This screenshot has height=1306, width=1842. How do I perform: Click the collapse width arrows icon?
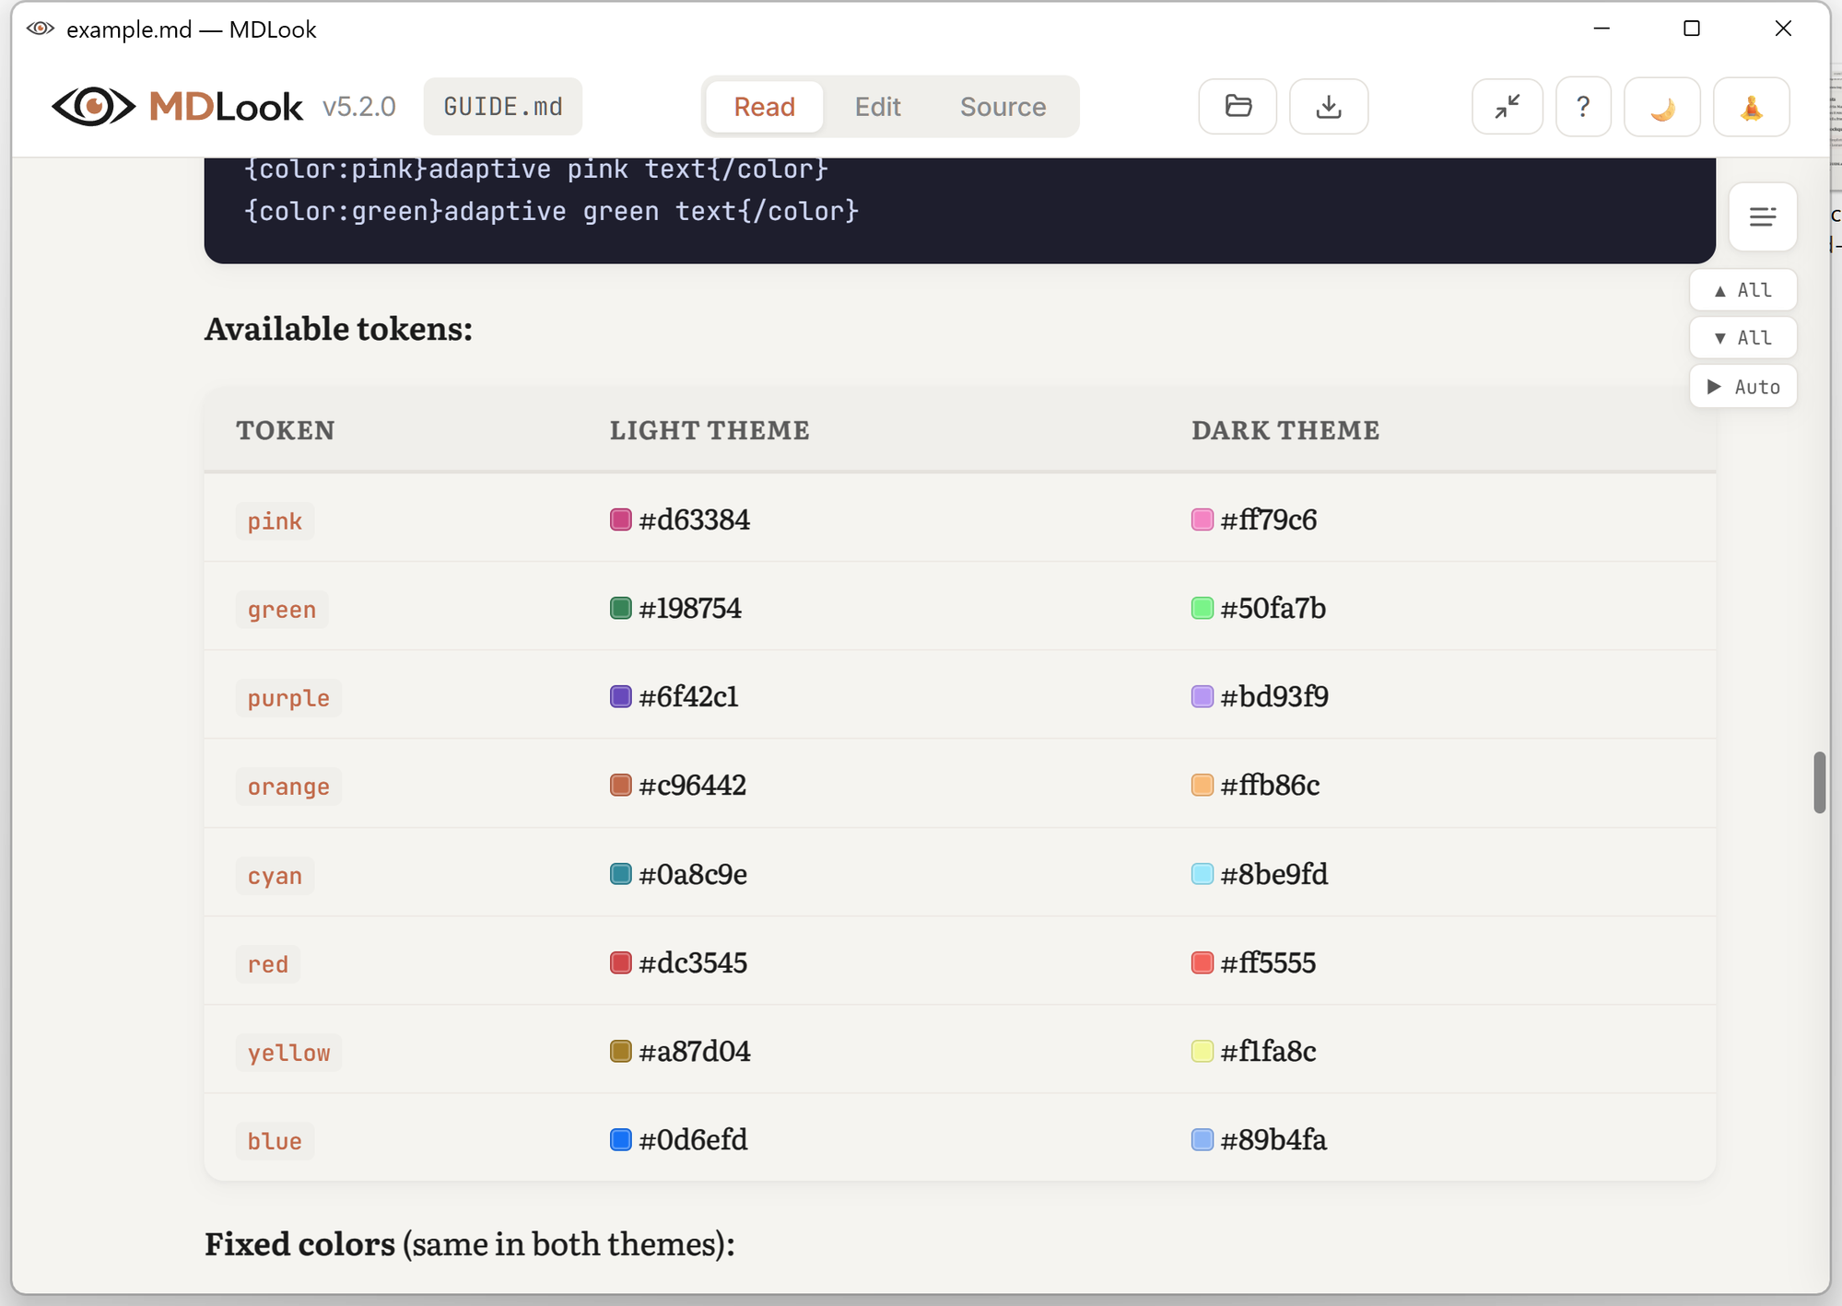pos(1508,107)
